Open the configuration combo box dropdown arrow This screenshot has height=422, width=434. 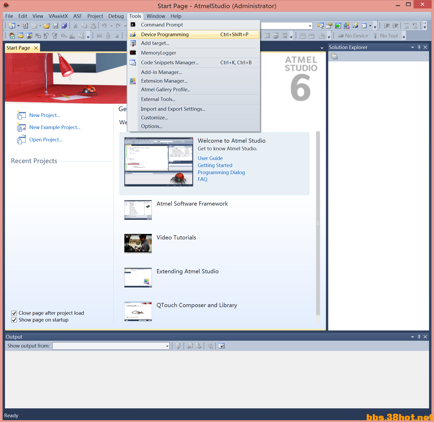coord(310,26)
